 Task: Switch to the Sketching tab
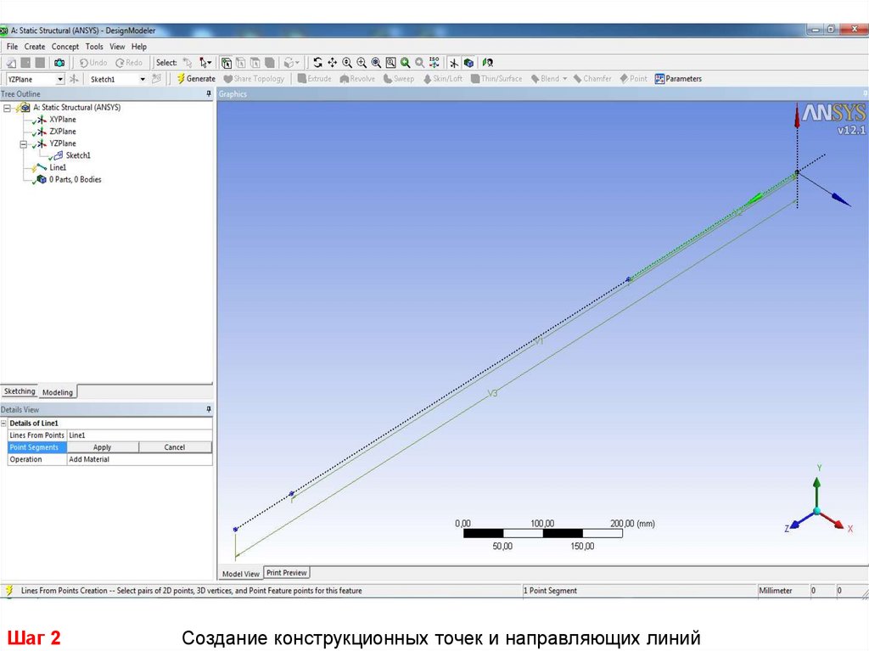[20, 391]
